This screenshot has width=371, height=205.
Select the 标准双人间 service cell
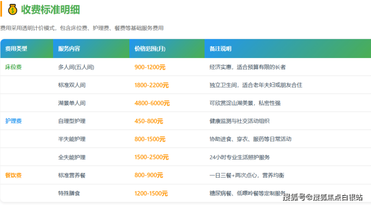tap(72, 85)
